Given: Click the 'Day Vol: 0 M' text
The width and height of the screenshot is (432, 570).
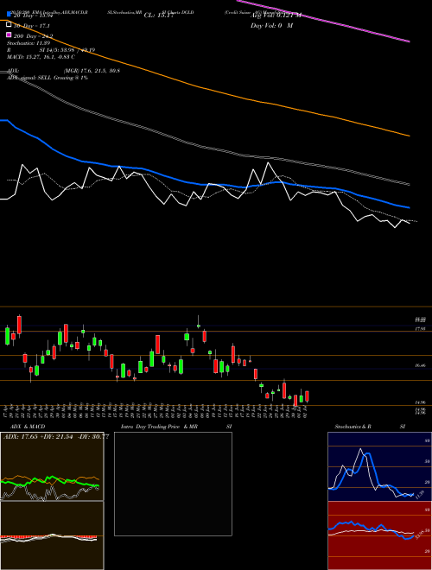Looking at the screenshot, I should pos(271,26).
